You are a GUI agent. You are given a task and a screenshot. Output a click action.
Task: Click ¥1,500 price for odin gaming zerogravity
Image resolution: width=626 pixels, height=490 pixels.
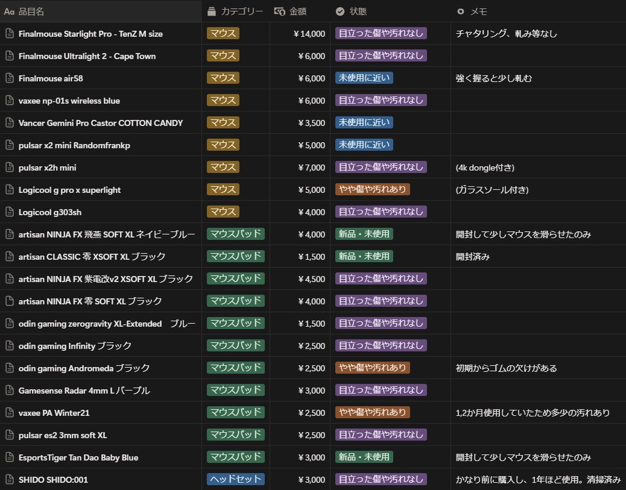click(311, 324)
